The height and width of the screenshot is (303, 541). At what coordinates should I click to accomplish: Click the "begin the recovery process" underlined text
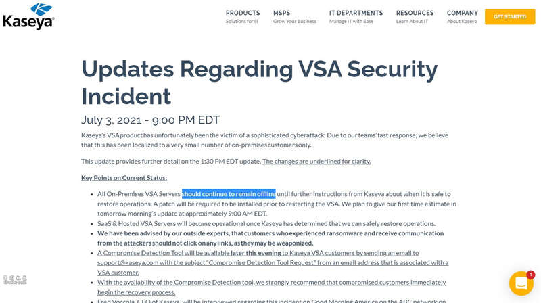(x=137, y=292)
